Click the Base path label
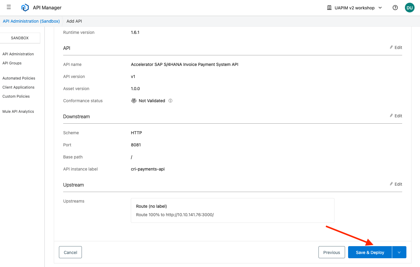 tap(73, 157)
